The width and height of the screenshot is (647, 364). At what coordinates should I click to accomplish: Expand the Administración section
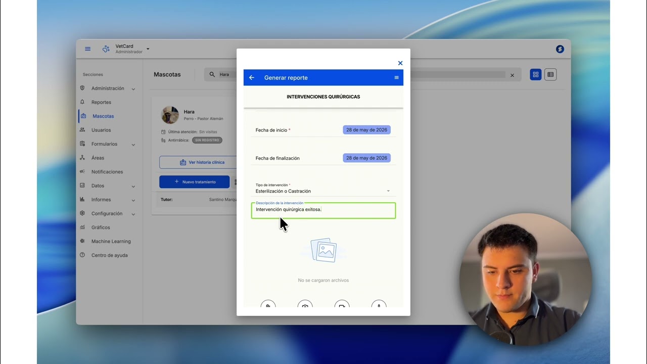pyautogui.click(x=108, y=88)
